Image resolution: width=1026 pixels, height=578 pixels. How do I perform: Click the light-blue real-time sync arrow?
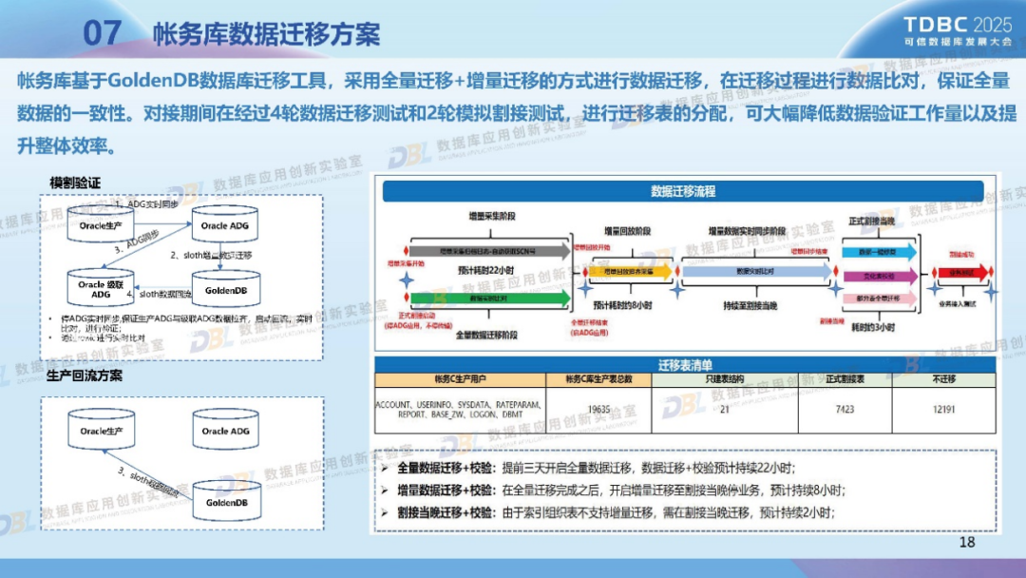pyautogui.click(x=757, y=271)
